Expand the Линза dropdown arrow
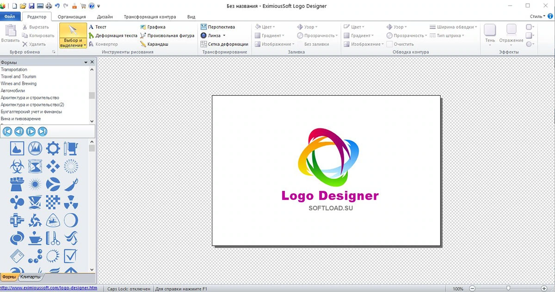The width and height of the screenshot is (555, 292). (x=224, y=36)
